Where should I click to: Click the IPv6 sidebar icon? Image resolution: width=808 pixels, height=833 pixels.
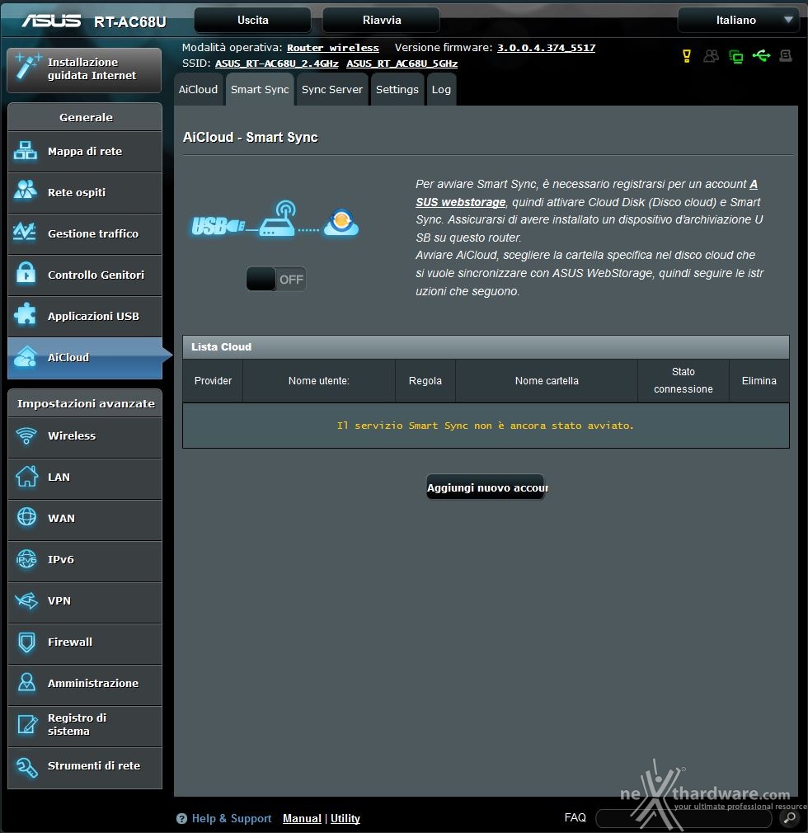(26, 559)
